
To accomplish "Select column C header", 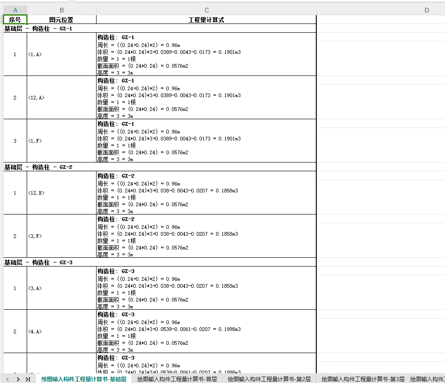I will pyautogui.click(x=206, y=10).
